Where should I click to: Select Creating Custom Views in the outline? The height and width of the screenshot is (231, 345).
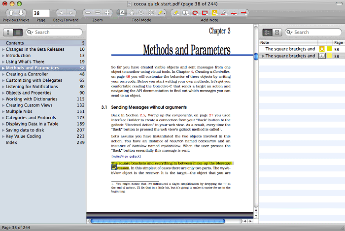coord(43,105)
